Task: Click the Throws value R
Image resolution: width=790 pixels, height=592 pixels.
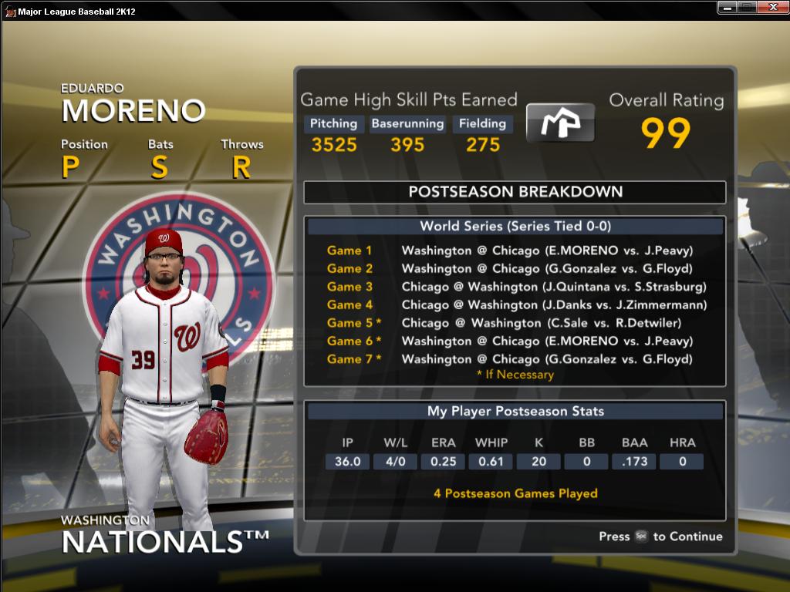Action: 241,167
